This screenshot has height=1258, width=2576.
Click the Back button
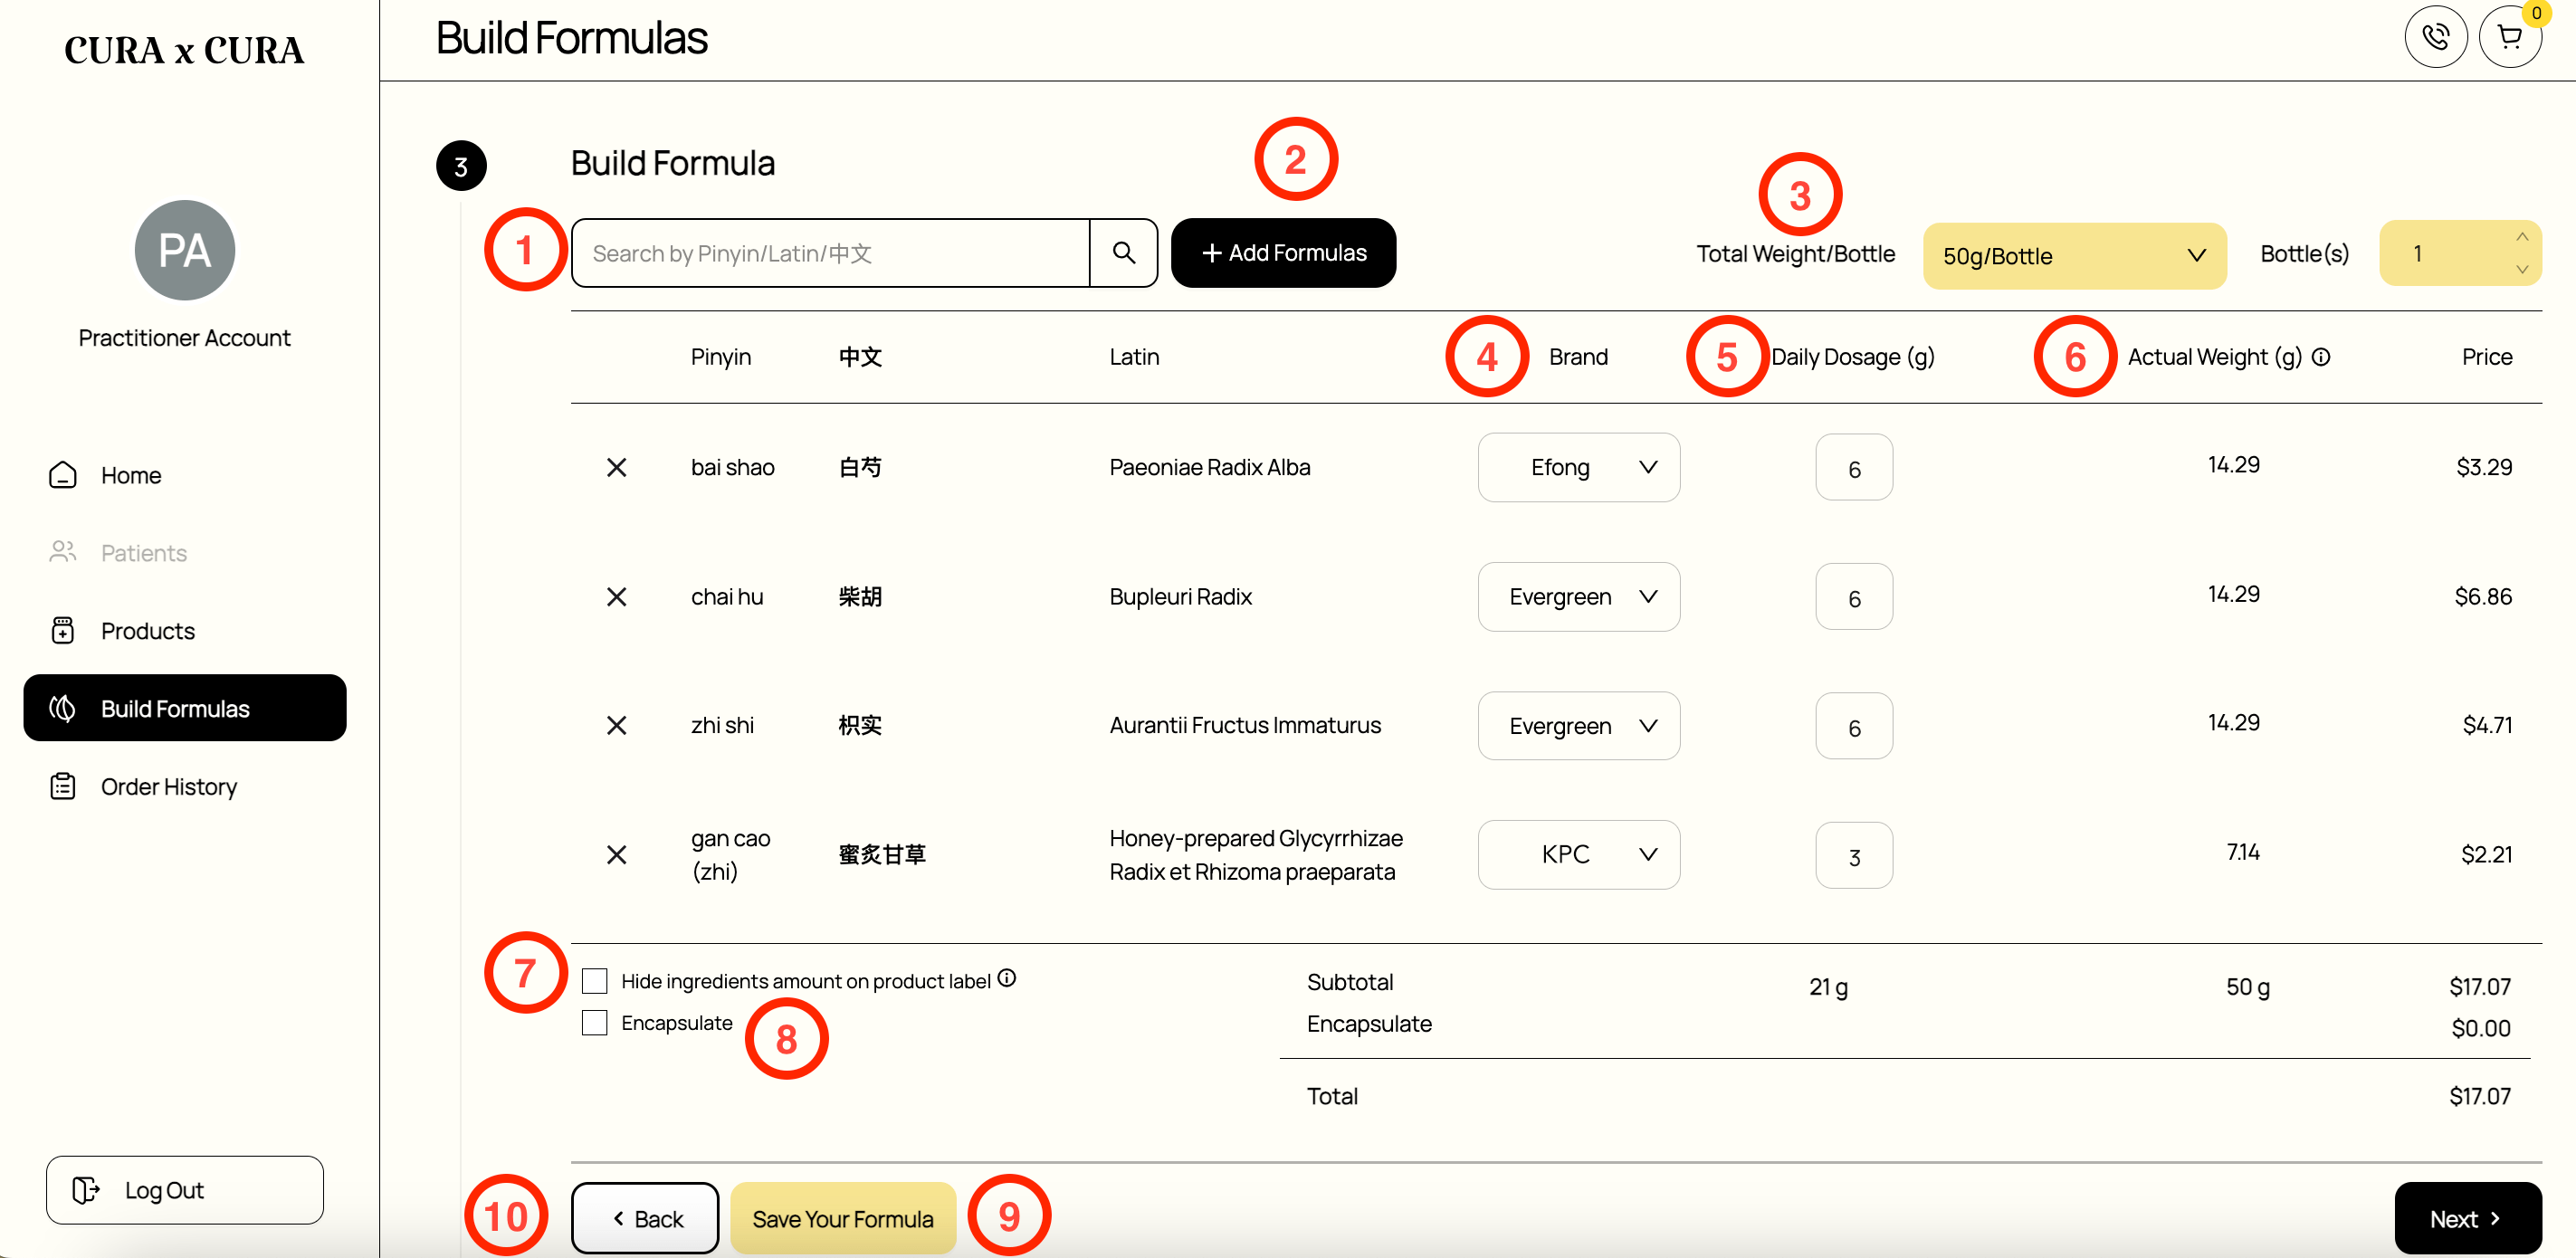[645, 1218]
